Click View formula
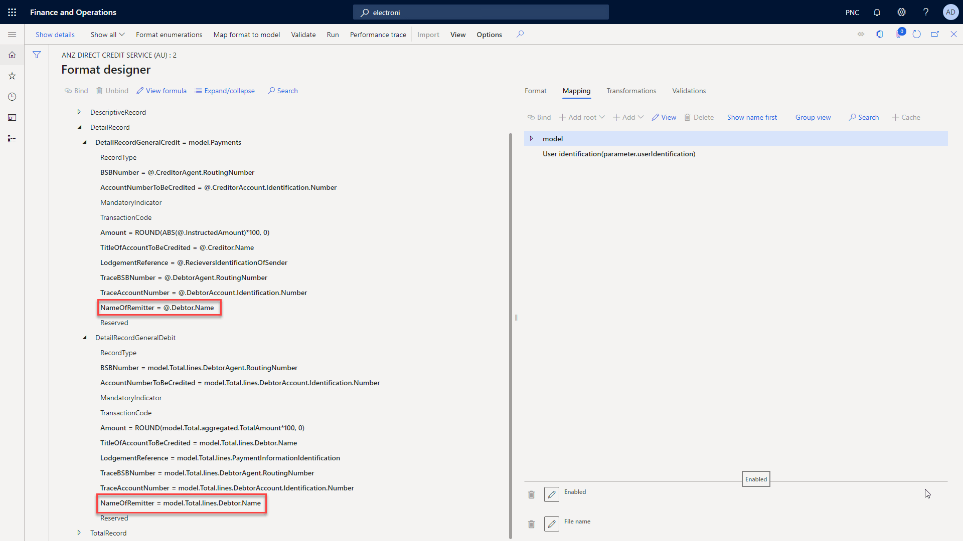This screenshot has height=541, width=963. 162,91
